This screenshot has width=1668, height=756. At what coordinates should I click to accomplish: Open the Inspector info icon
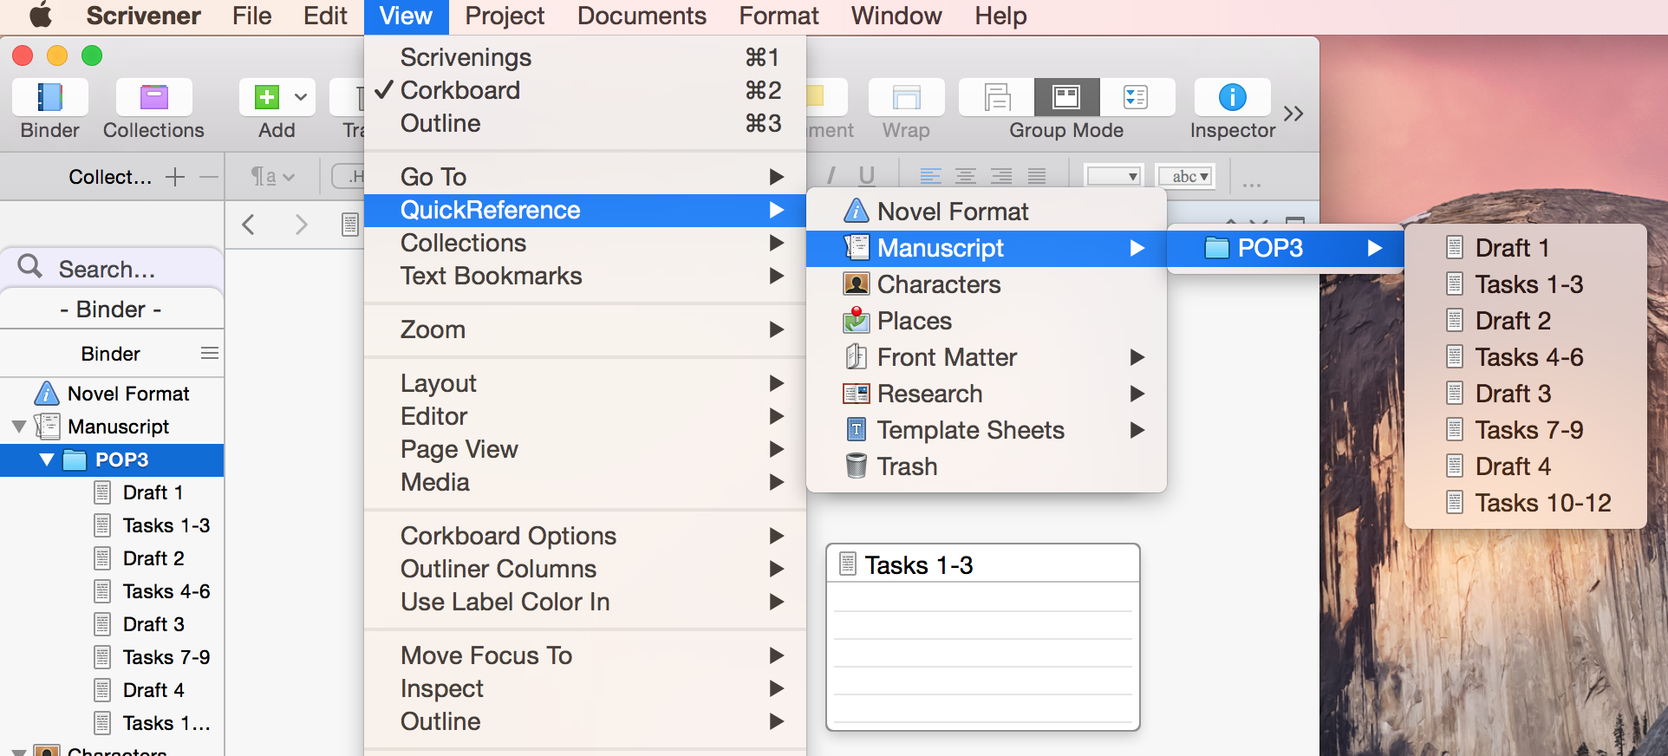[x=1232, y=97]
